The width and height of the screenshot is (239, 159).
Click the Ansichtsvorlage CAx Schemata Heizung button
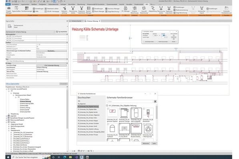pyautogui.click(x=52, y=65)
